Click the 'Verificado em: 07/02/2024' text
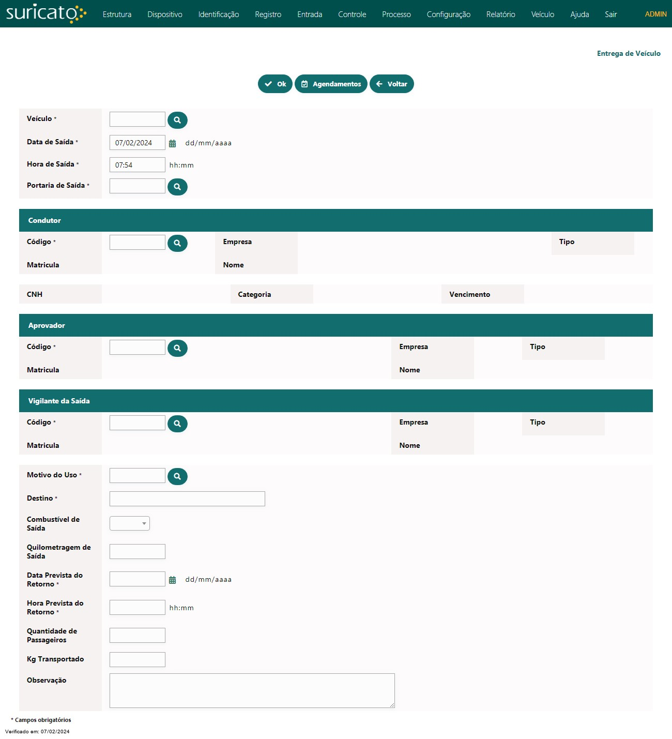Image resolution: width=672 pixels, height=739 pixels. coord(37,732)
